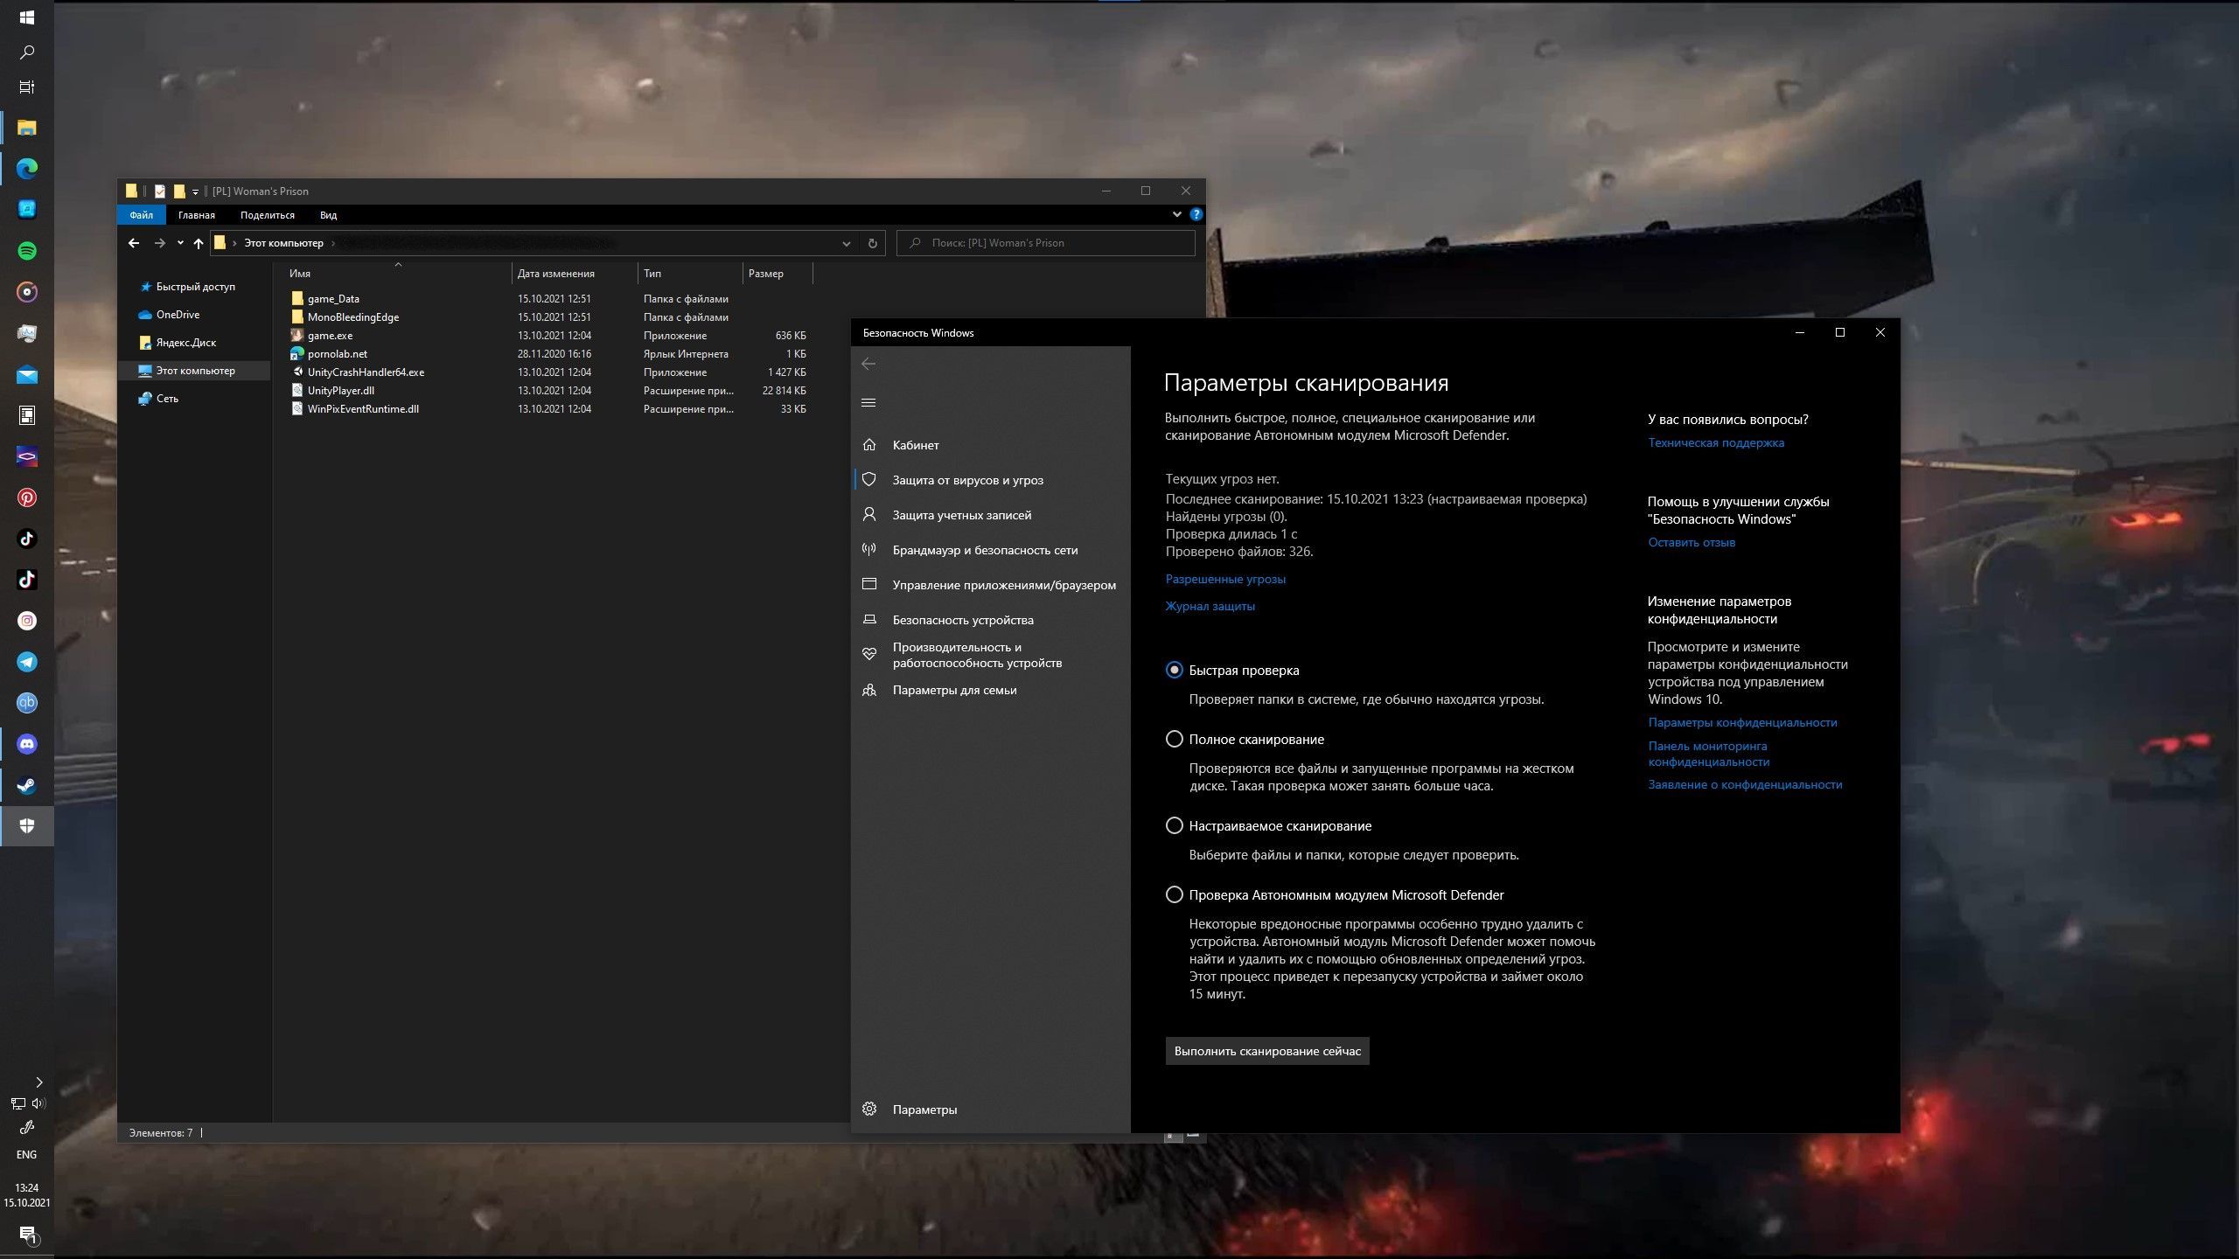Image resolution: width=2239 pixels, height=1259 pixels.
Task: Open the Журнал защиты link
Action: point(1210,606)
